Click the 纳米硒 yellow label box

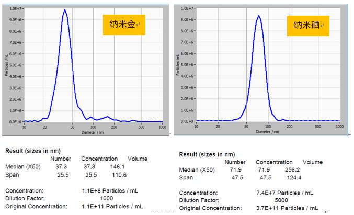click(x=308, y=25)
